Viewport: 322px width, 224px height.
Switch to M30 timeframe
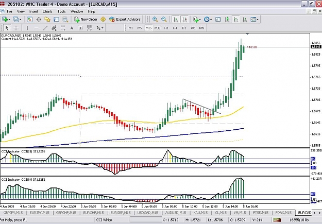coord(157,28)
